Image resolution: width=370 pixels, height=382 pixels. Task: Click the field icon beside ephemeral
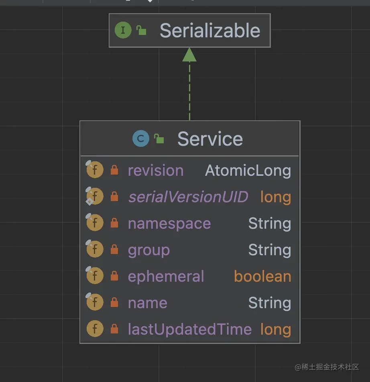tap(95, 276)
